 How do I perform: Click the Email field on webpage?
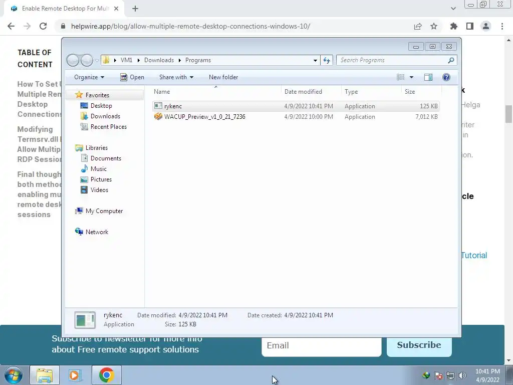click(322, 346)
